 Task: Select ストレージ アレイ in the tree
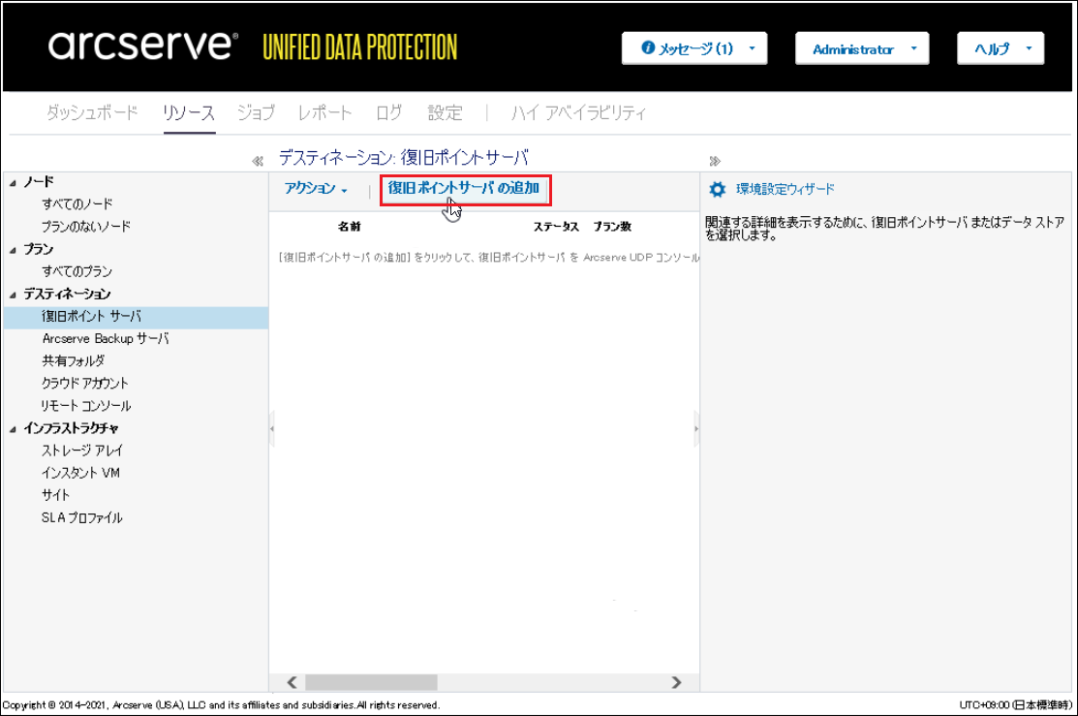[x=81, y=451]
